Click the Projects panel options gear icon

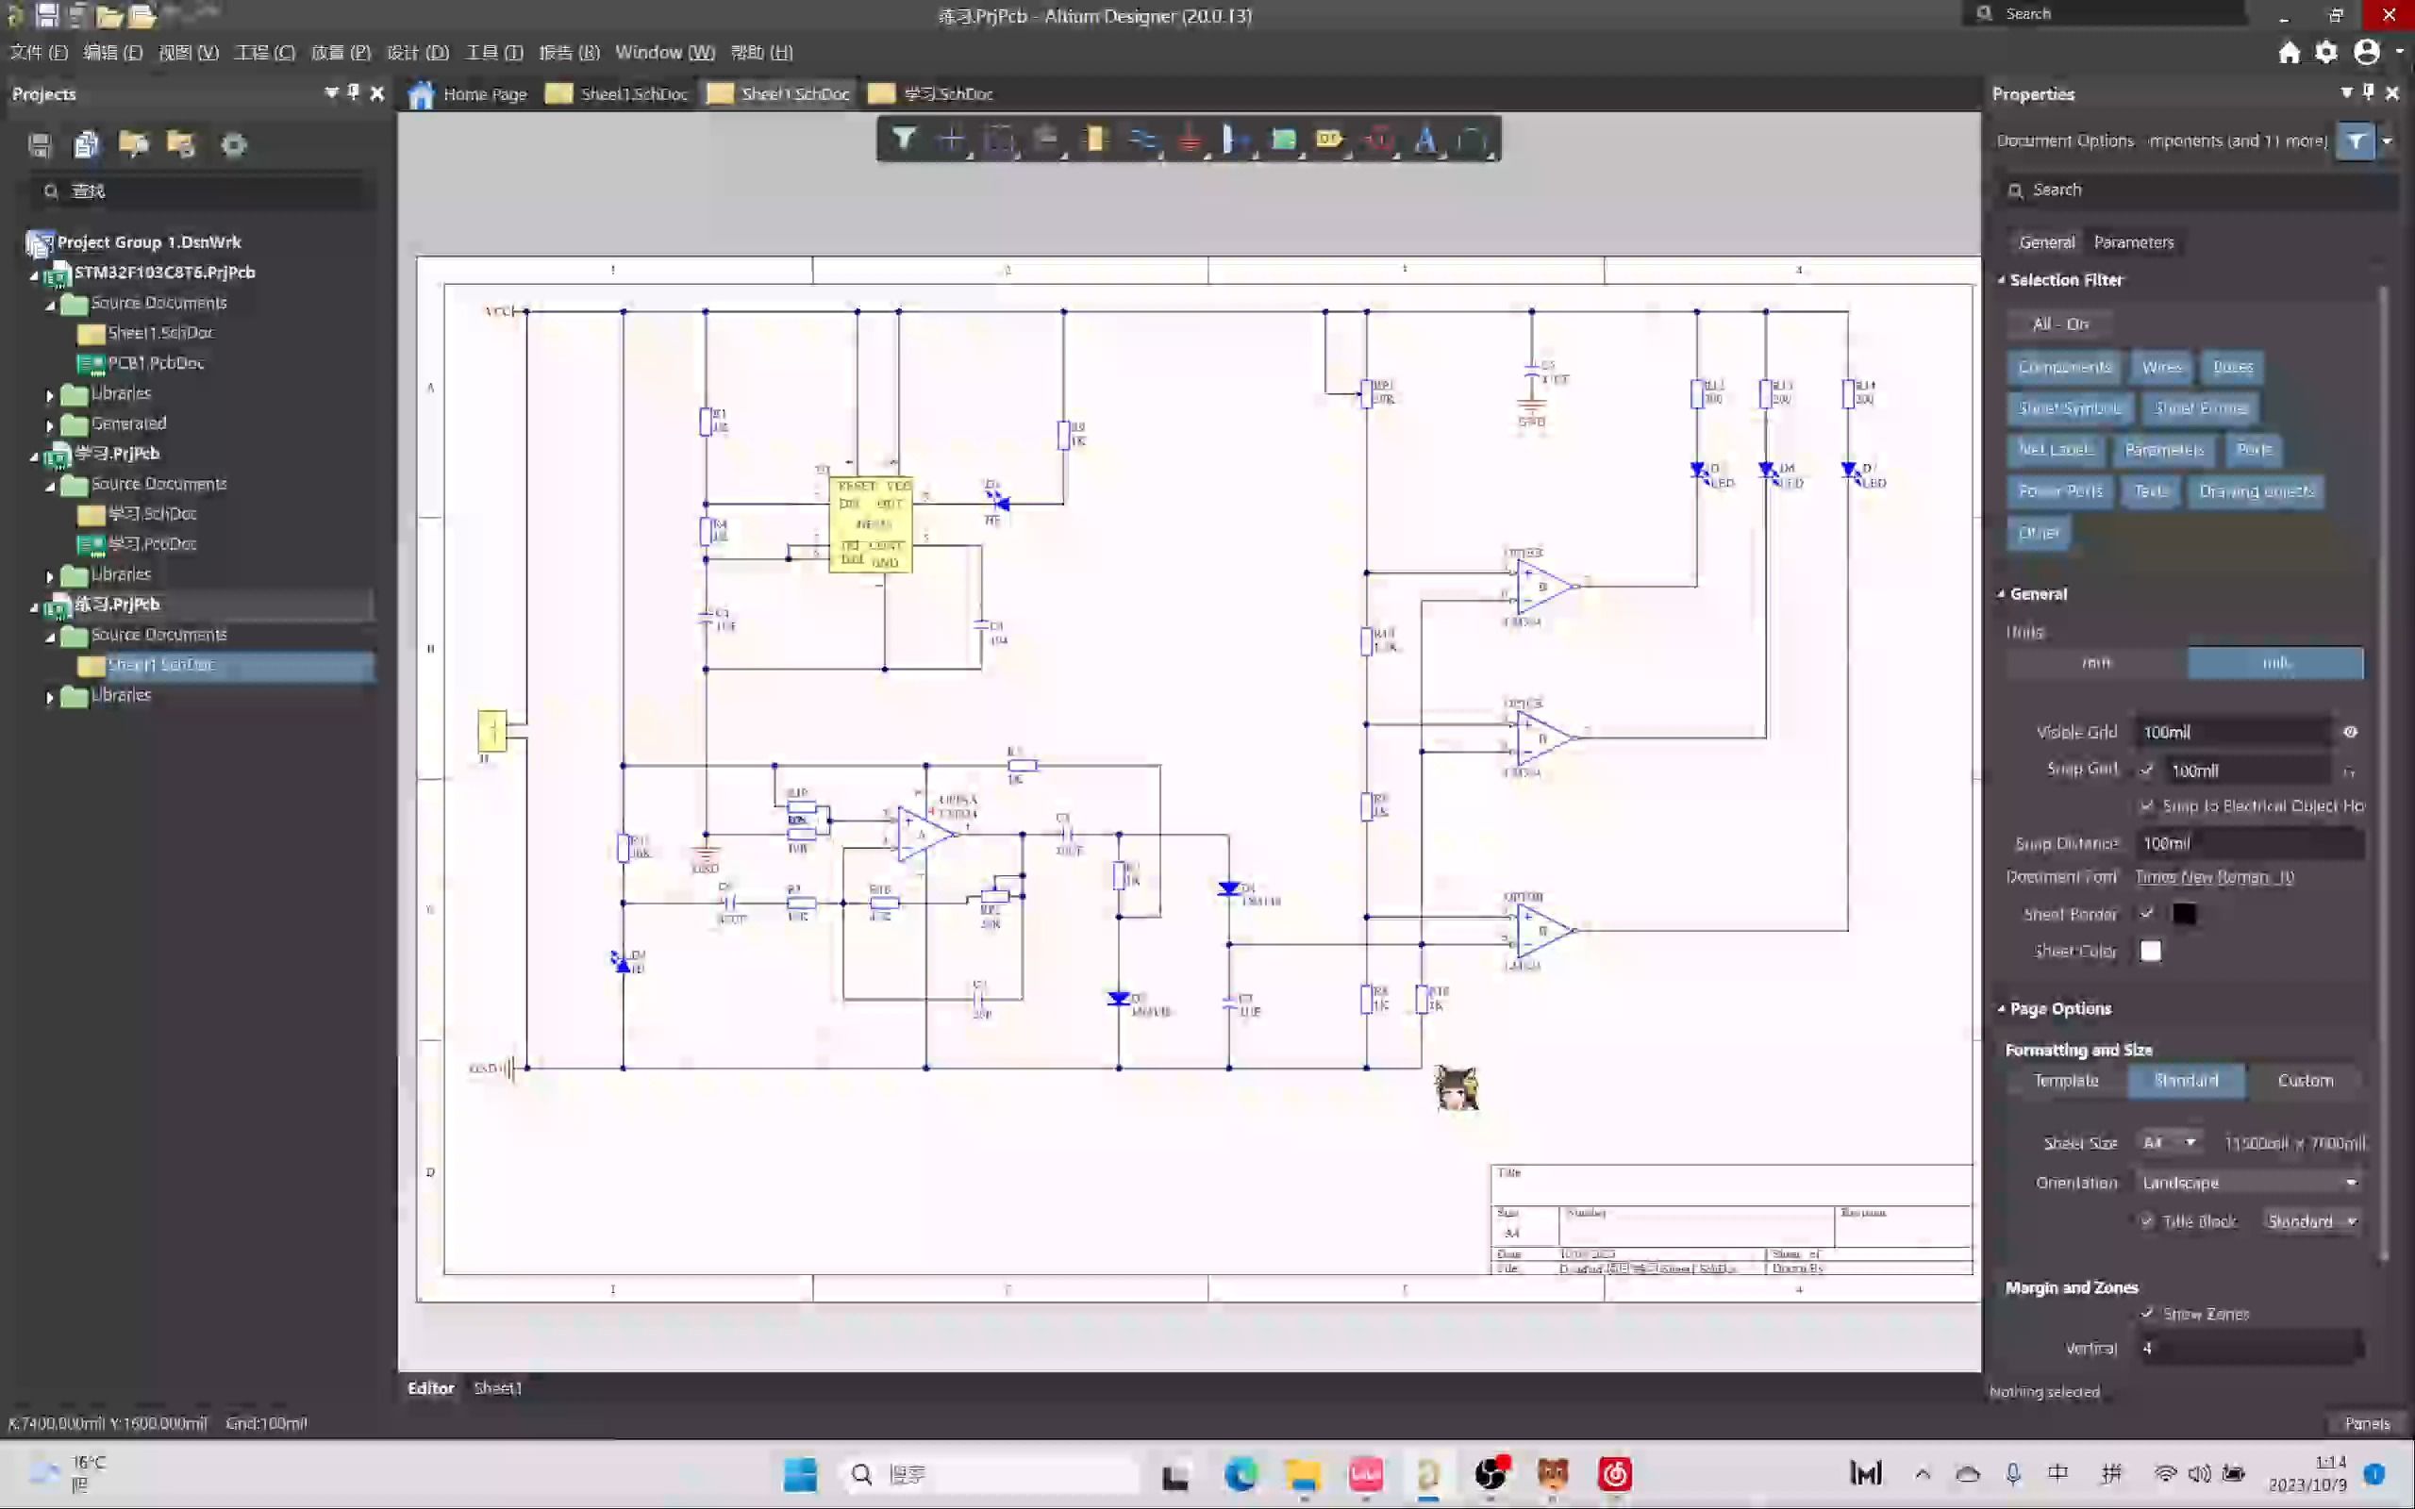(x=234, y=144)
